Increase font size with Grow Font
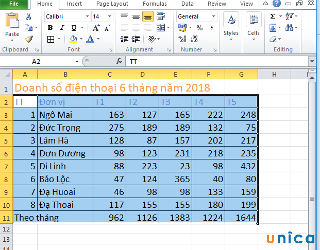The width and height of the screenshot is (320, 250). [x=96, y=28]
